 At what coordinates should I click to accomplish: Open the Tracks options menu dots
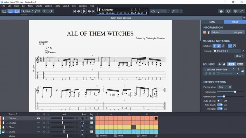pyautogui.click(x=17, y=114)
